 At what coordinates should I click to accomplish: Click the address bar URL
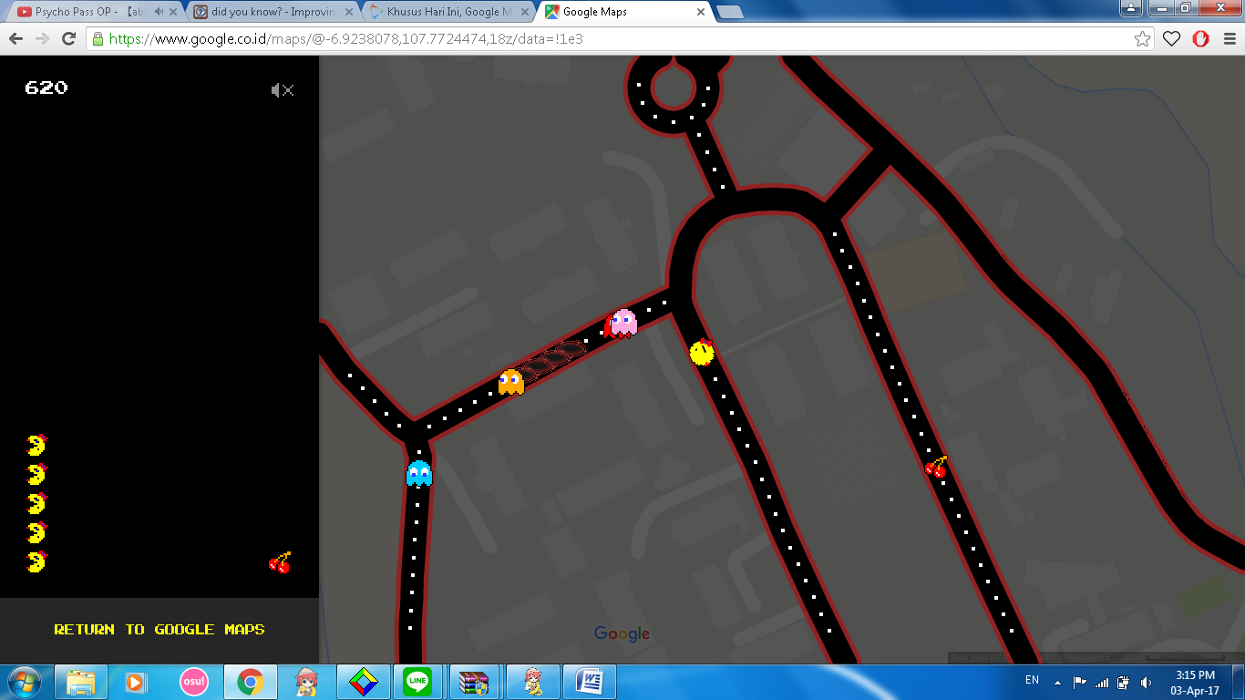click(345, 39)
